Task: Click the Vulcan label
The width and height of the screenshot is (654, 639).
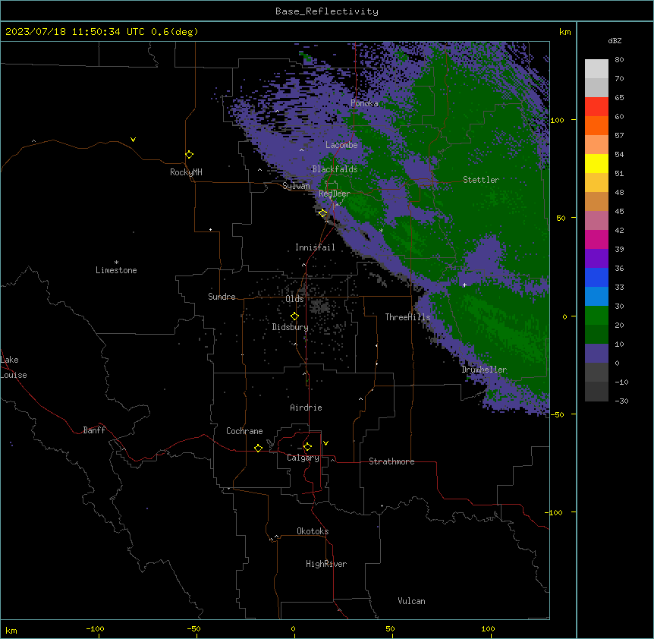Action: pos(412,601)
